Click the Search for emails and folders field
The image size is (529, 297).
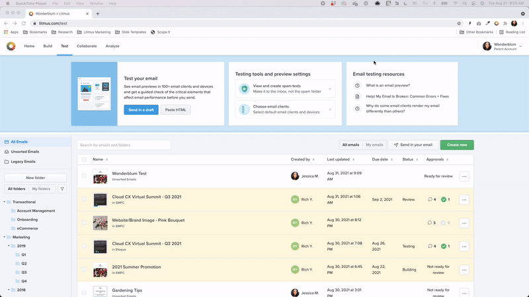click(x=124, y=145)
